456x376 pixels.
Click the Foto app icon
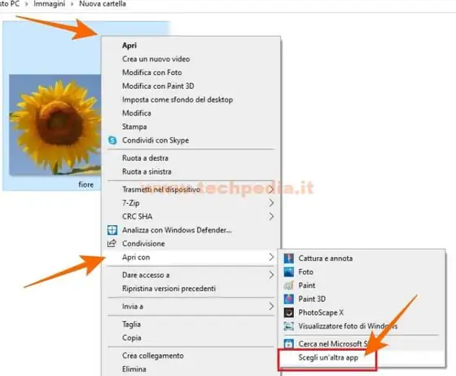point(288,272)
